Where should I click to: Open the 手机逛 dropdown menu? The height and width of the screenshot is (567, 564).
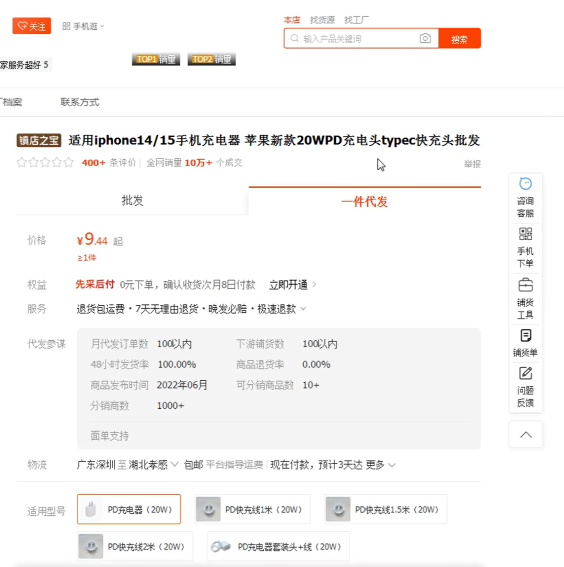83,27
